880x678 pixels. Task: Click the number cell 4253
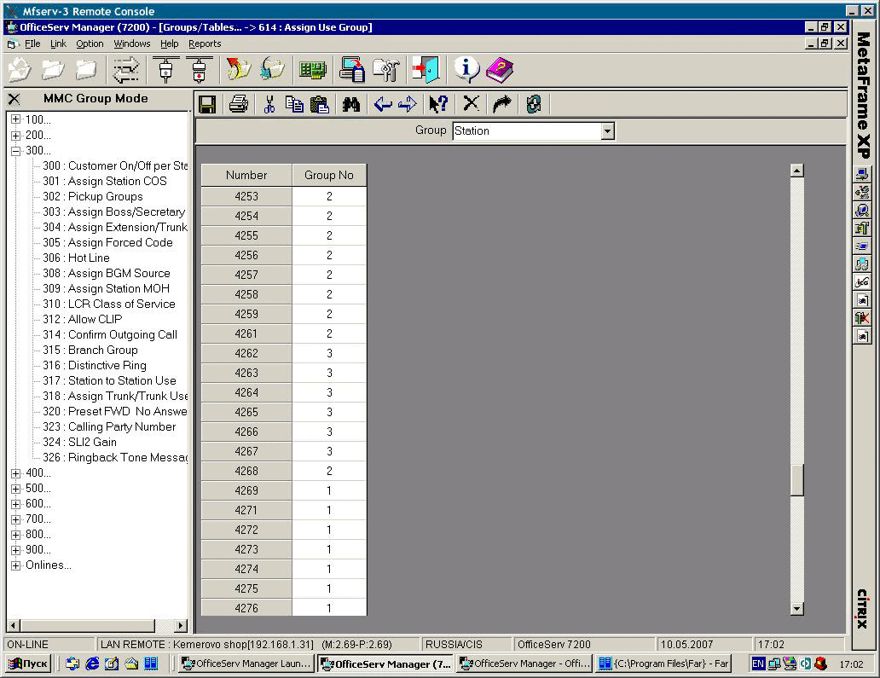click(x=246, y=196)
